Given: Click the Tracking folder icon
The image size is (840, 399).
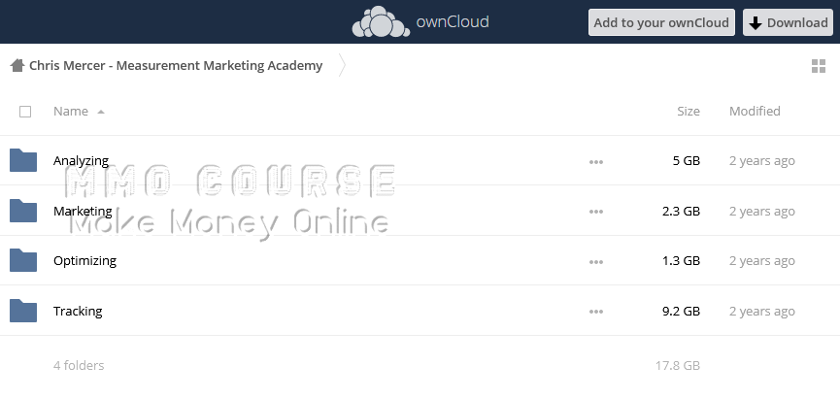Looking at the screenshot, I should pyautogui.click(x=23, y=311).
